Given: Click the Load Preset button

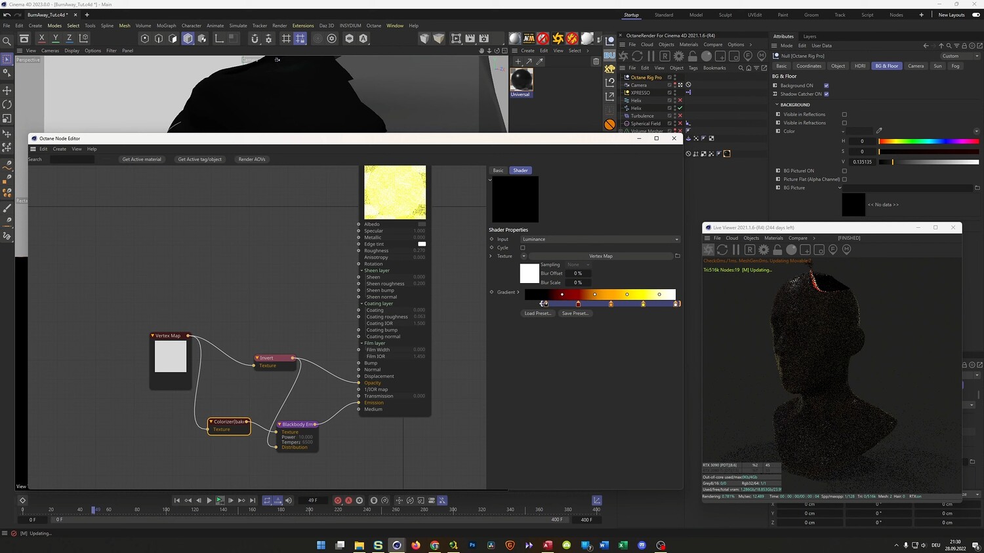Looking at the screenshot, I should coord(538,313).
